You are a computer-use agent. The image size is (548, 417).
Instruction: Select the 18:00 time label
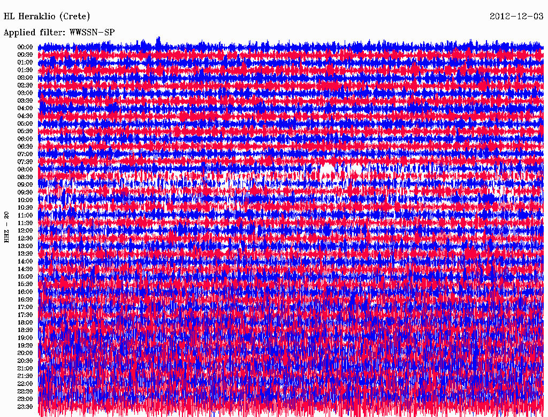[25, 322]
